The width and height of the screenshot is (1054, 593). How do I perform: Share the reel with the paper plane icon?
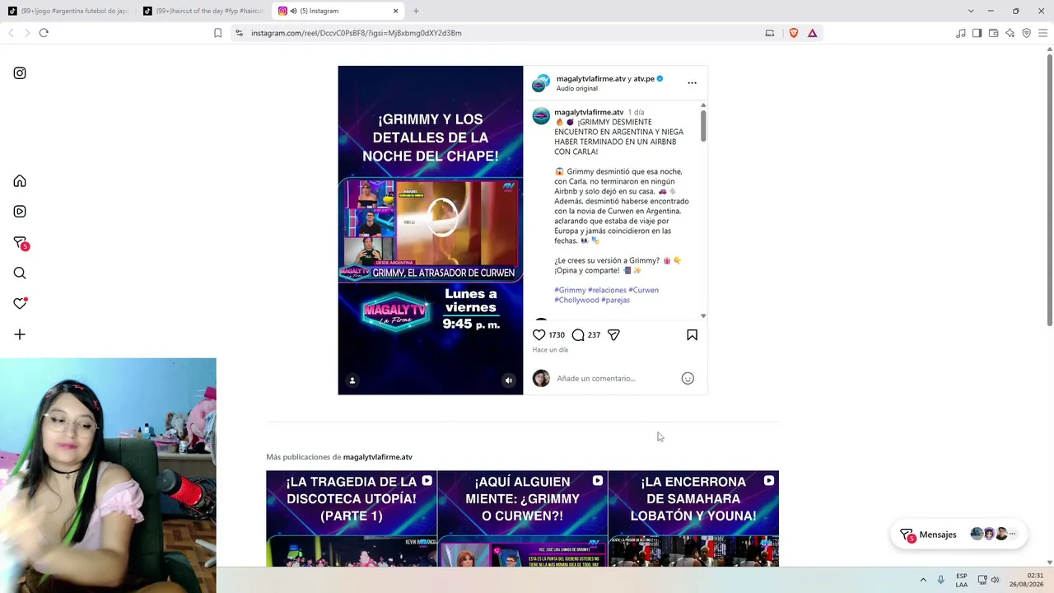click(x=613, y=335)
